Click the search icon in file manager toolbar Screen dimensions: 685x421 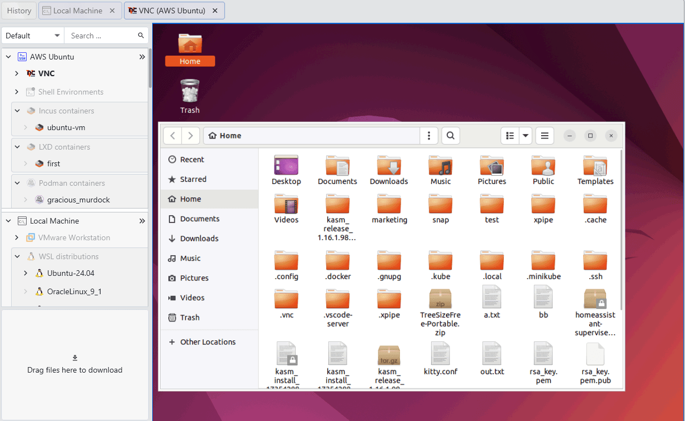(451, 136)
